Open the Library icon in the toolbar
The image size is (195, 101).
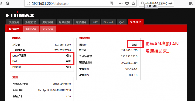point(191,4)
